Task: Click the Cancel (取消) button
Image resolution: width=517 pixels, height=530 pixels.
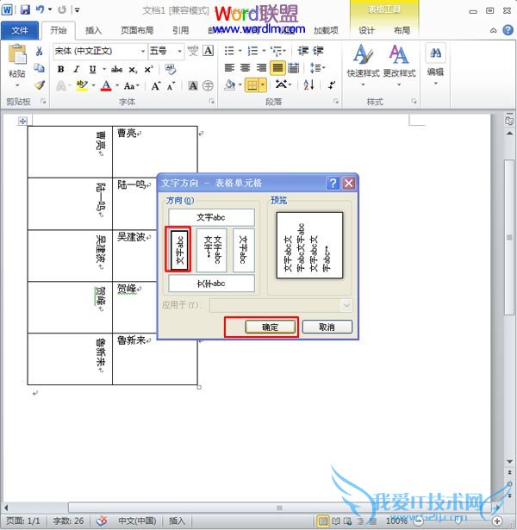Action: (x=327, y=327)
